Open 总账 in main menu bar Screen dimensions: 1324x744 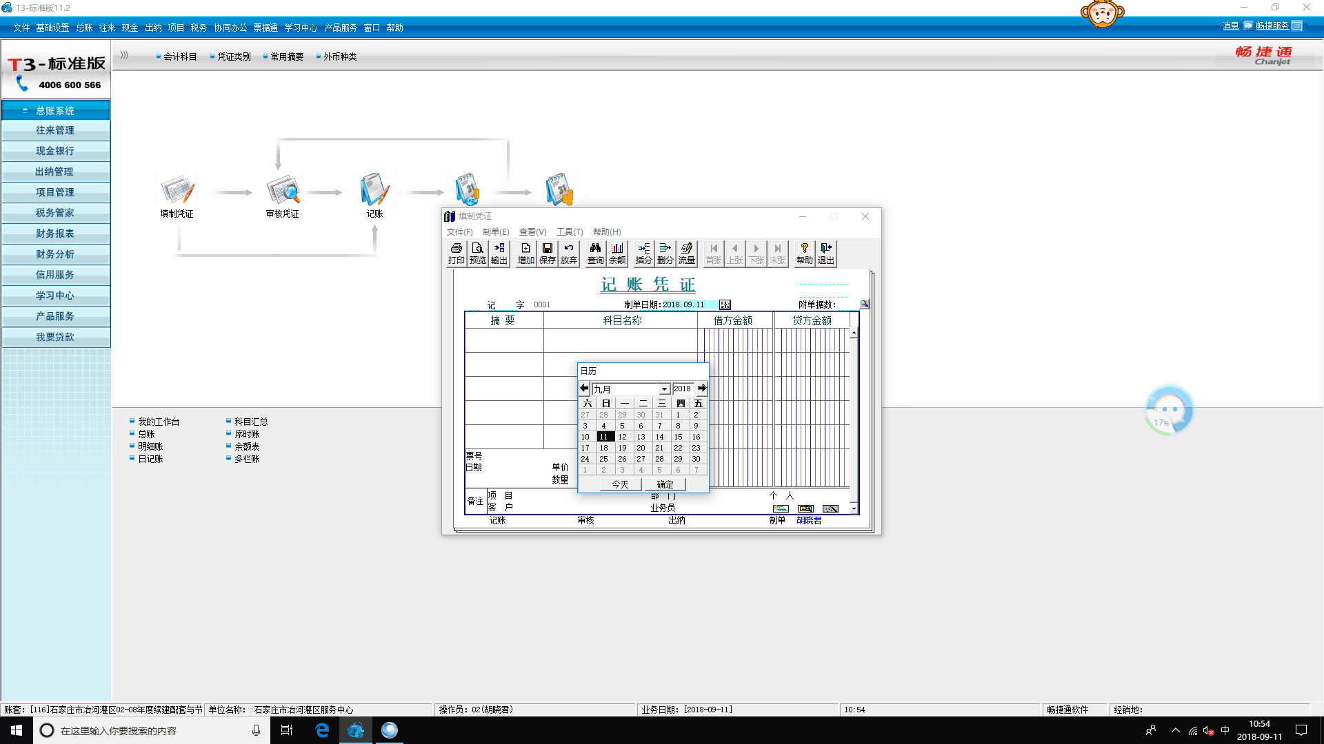pyautogui.click(x=84, y=28)
